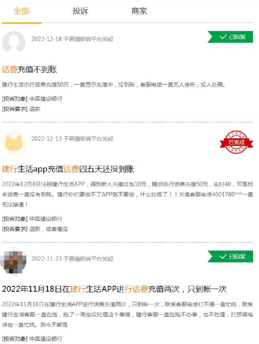Click 投诉要求 退款 in first complaint
This screenshot has height=344, width=259.
[21, 109]
